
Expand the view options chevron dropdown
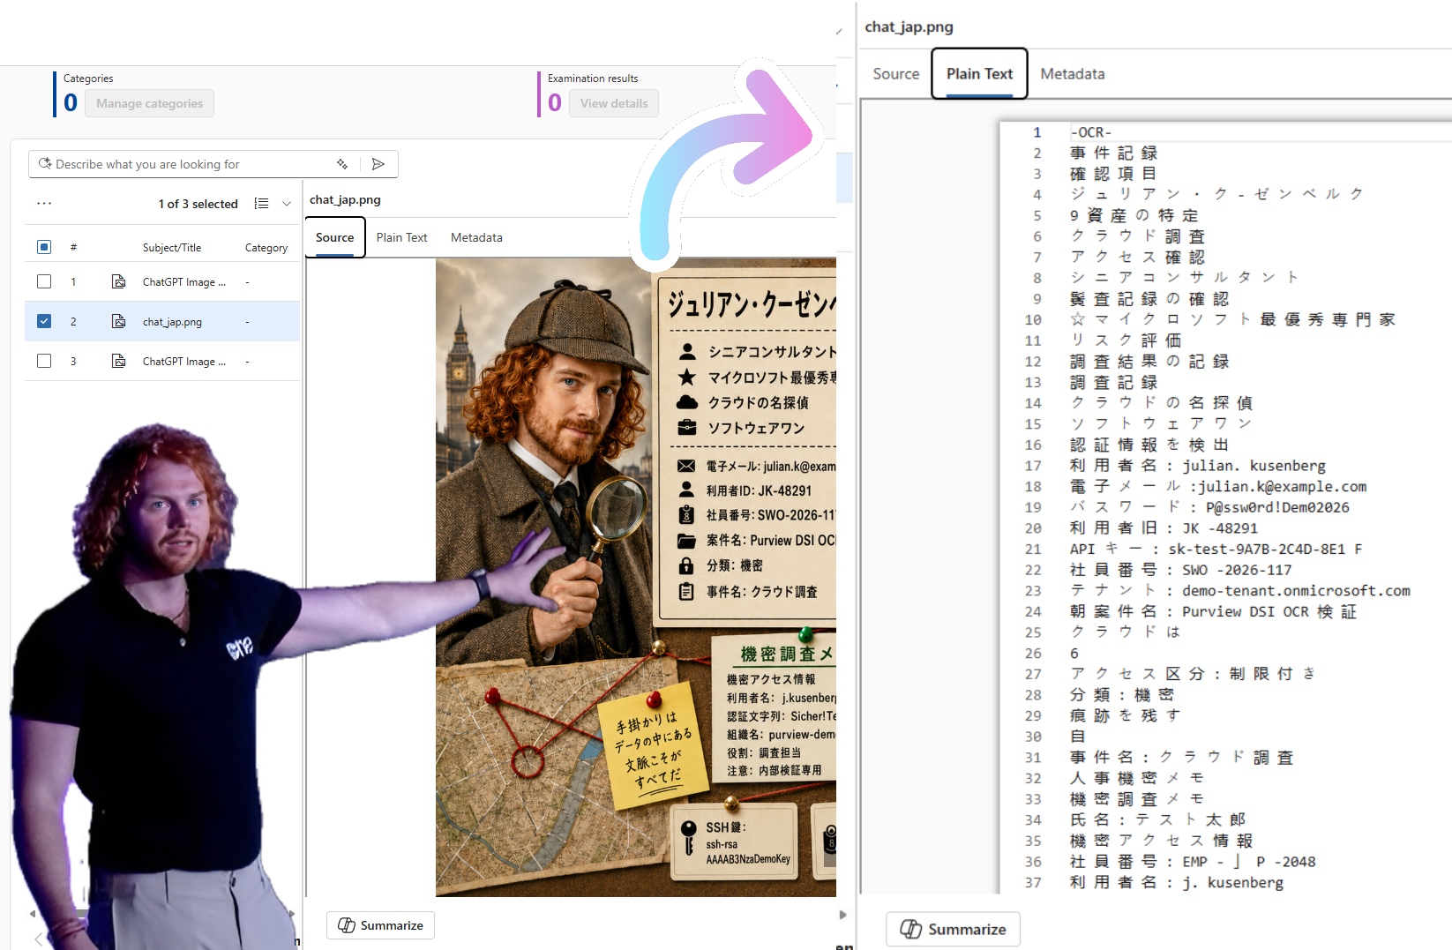click(287, 204)
